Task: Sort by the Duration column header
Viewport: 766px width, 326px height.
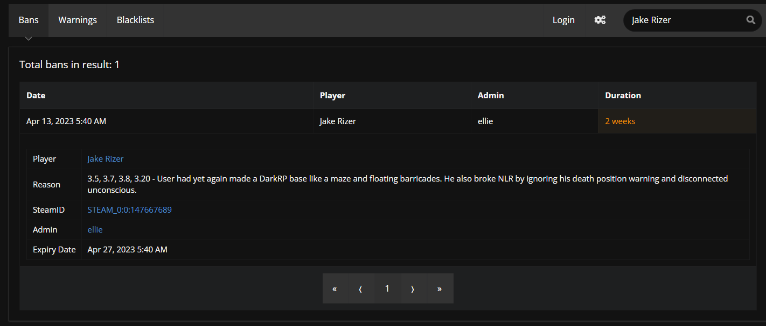Action: coord(623,95)
